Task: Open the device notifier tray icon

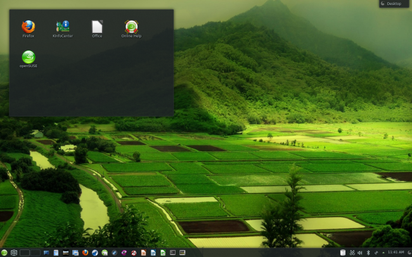Action: [x=343, y=253]
